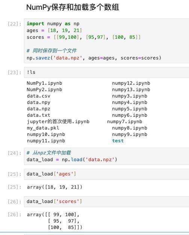
Task: Select input prompt [25]: beside data_load['ages']
Action: click(15, 174)
